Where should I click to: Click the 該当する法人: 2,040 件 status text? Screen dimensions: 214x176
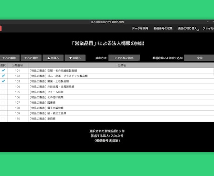click(x=107, y=136)
